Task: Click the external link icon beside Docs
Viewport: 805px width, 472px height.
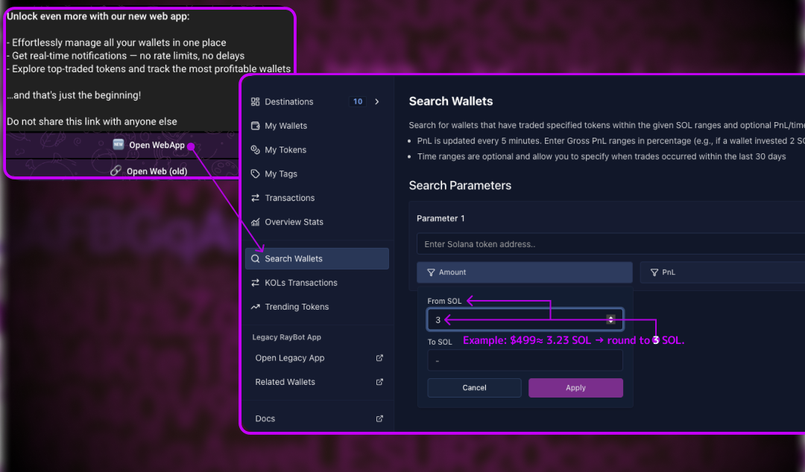Action: (x=379, y=418)
